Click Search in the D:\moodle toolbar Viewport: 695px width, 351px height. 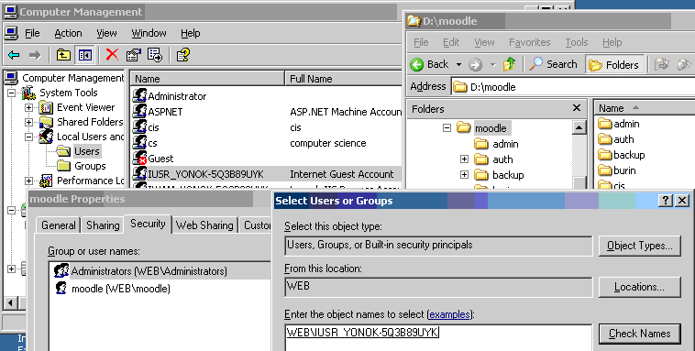pos(554,65)
